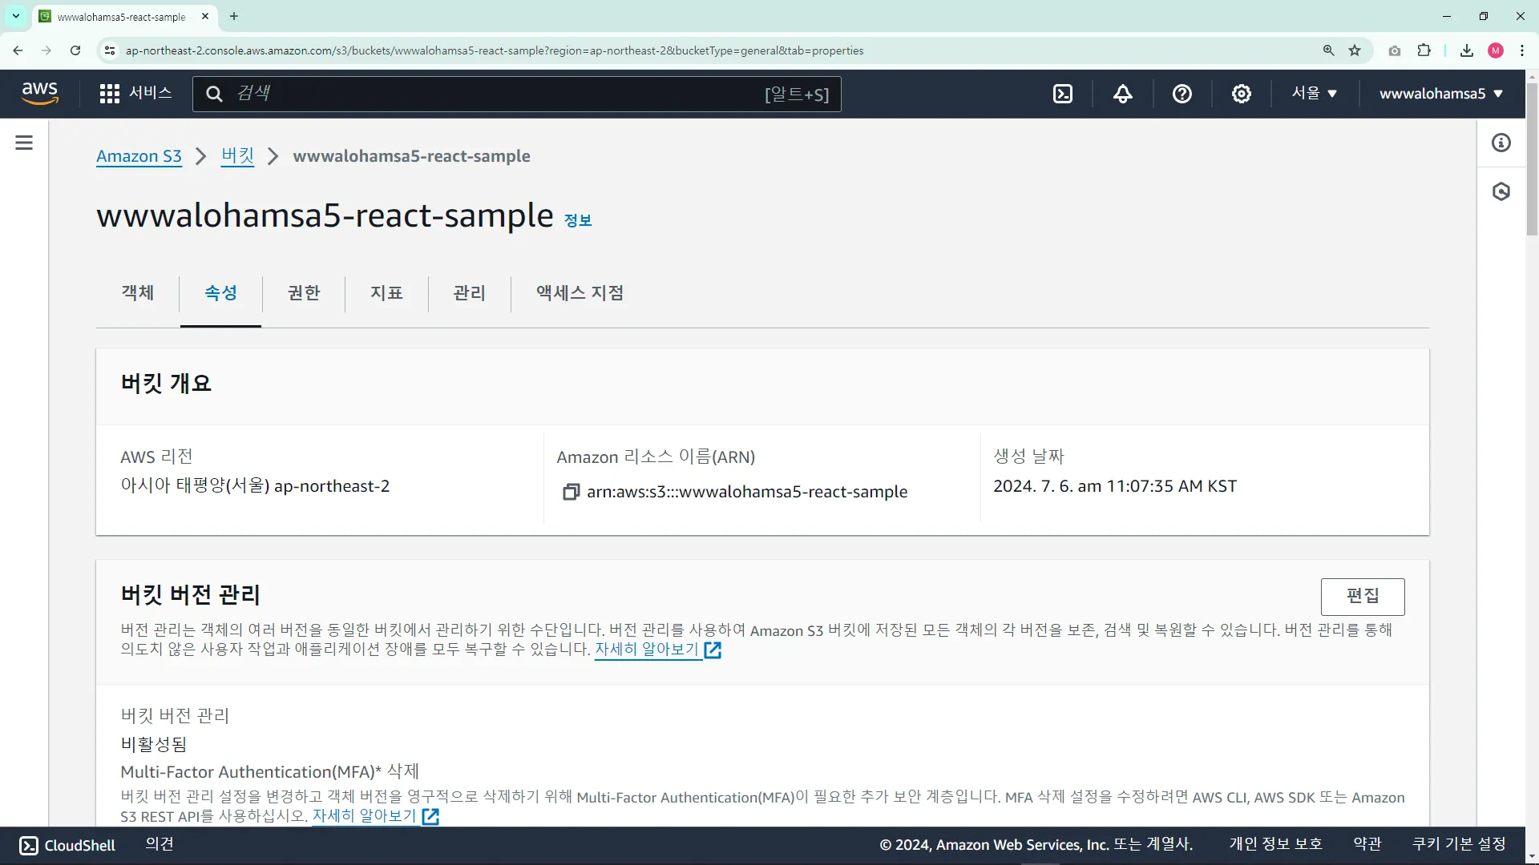Open the info panel icon on right
Viewport: 1539px width, 865px height.
(x=1501, y=143)
